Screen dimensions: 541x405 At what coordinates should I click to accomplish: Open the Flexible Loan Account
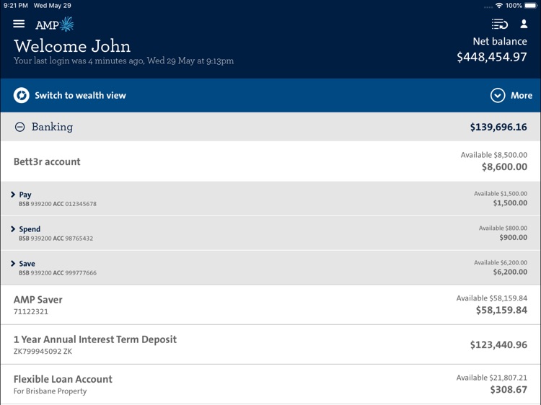(x=270, y=384)
